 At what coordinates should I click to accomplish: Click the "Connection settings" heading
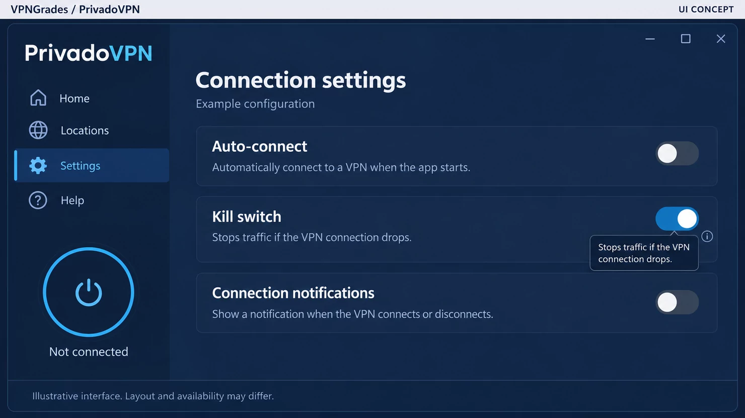point(301,80)
